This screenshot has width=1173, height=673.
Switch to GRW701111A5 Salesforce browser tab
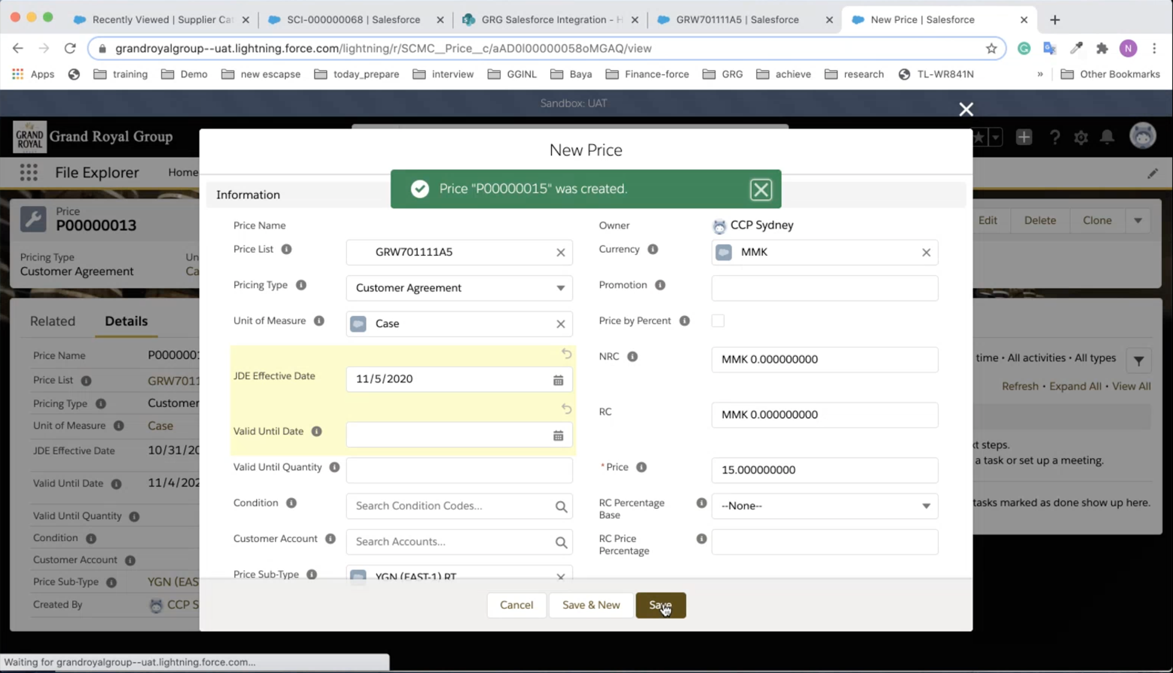[737, 20]
